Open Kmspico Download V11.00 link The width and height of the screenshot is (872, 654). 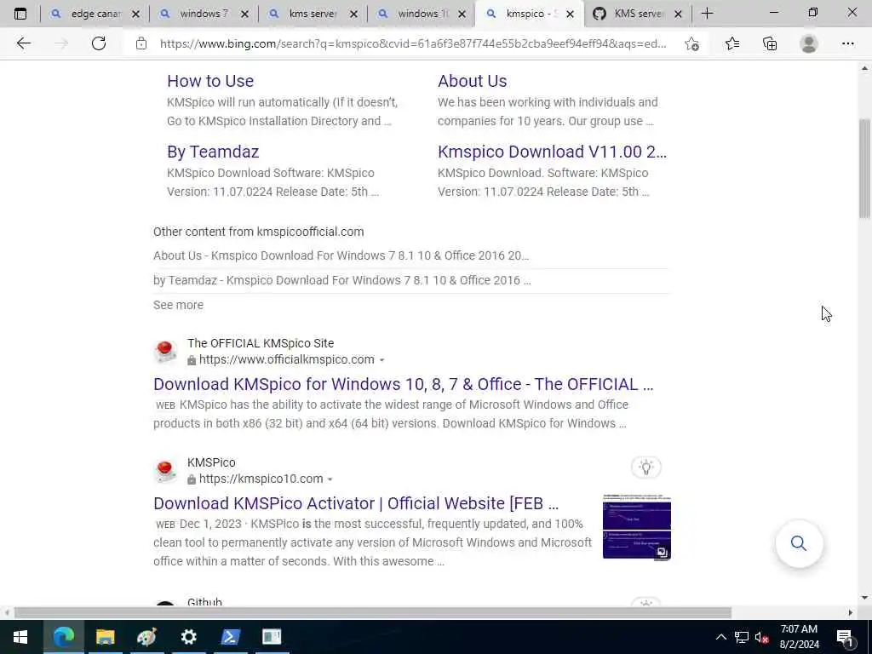pyautogui.click(x=552, y=152)
